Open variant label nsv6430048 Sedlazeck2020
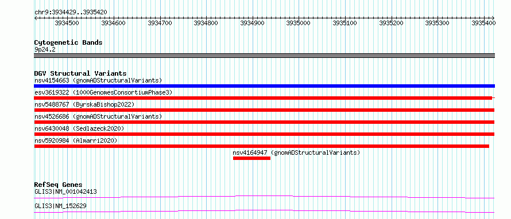 pyautogui.click(x=79, y=128)
